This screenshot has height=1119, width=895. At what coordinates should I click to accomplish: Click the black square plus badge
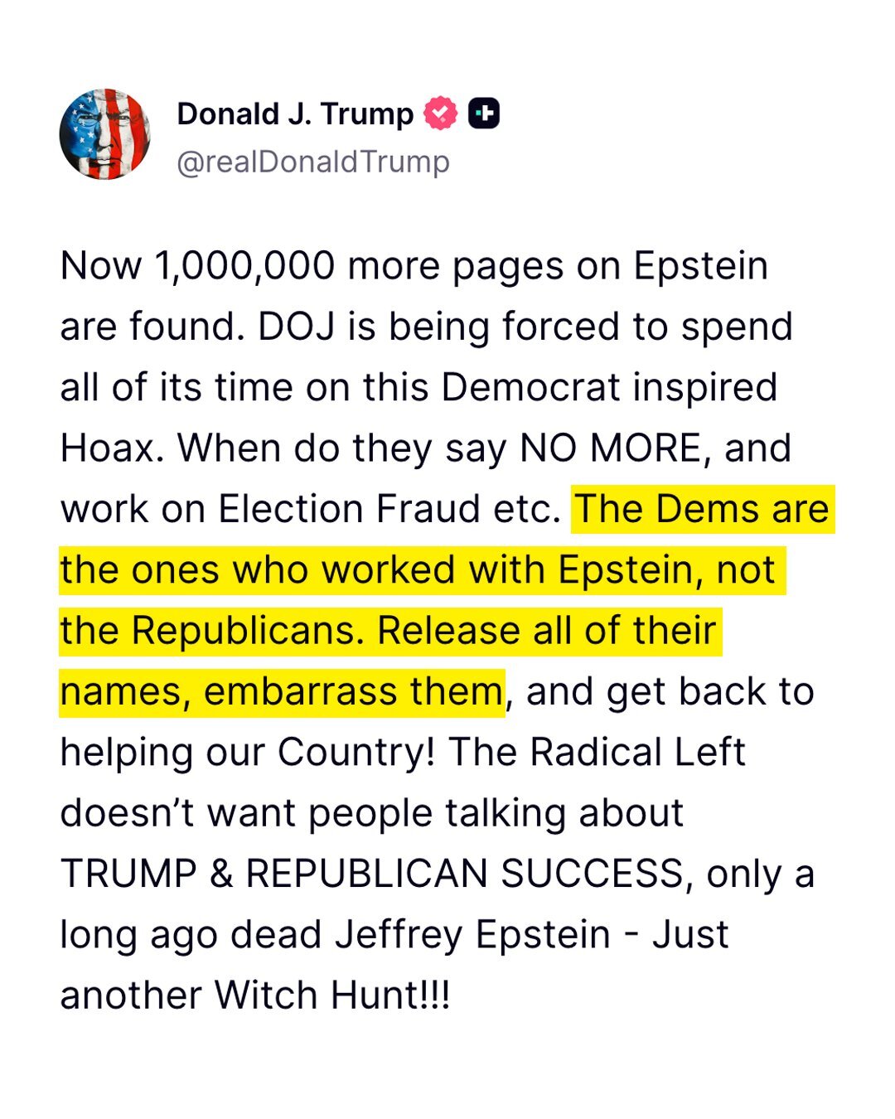pyautogui.click(x=484, y=114)
